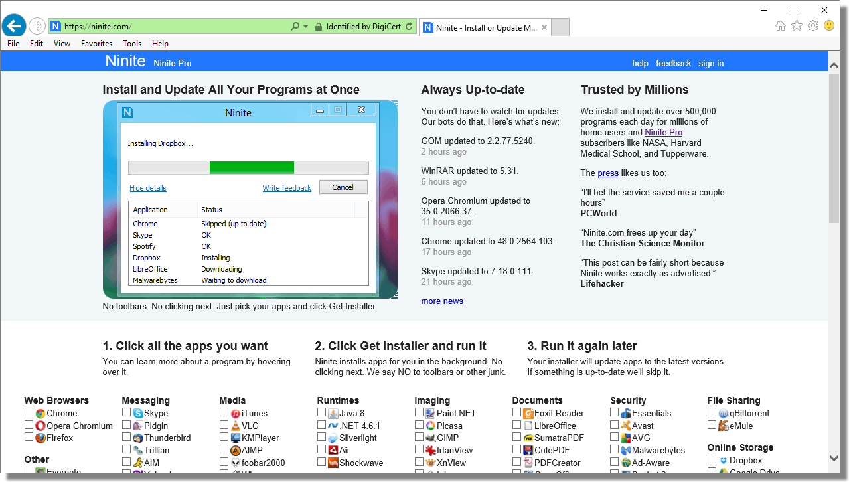Screen dimensions: 849x482
Task: Click the Refresh icon in address bar
Action: [409, 27]
